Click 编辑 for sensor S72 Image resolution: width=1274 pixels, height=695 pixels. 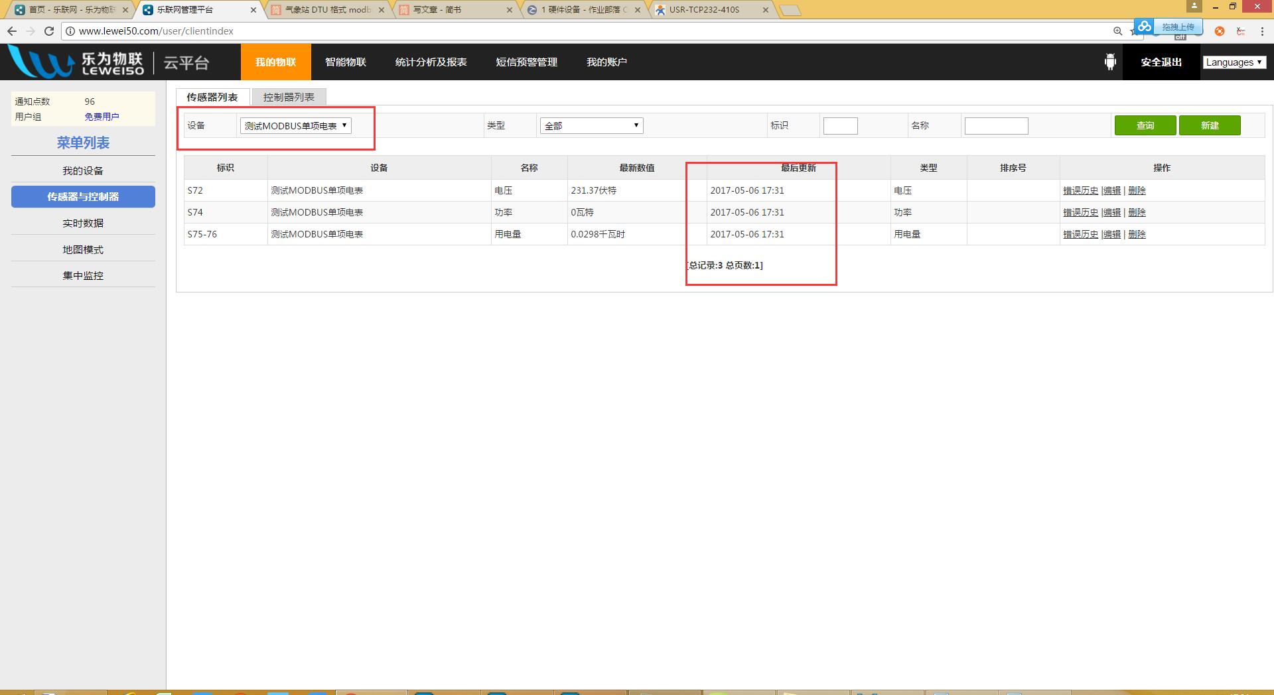tap(1112, 190)
